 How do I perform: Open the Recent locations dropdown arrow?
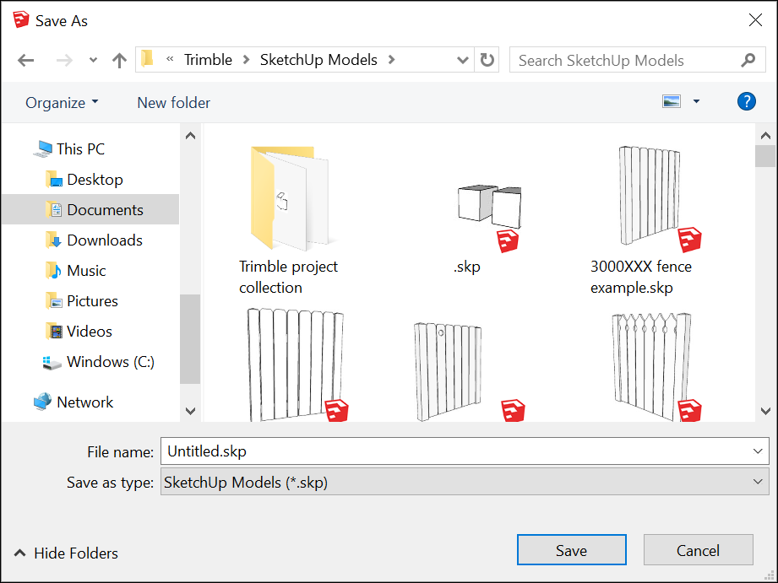pos(93,61)
